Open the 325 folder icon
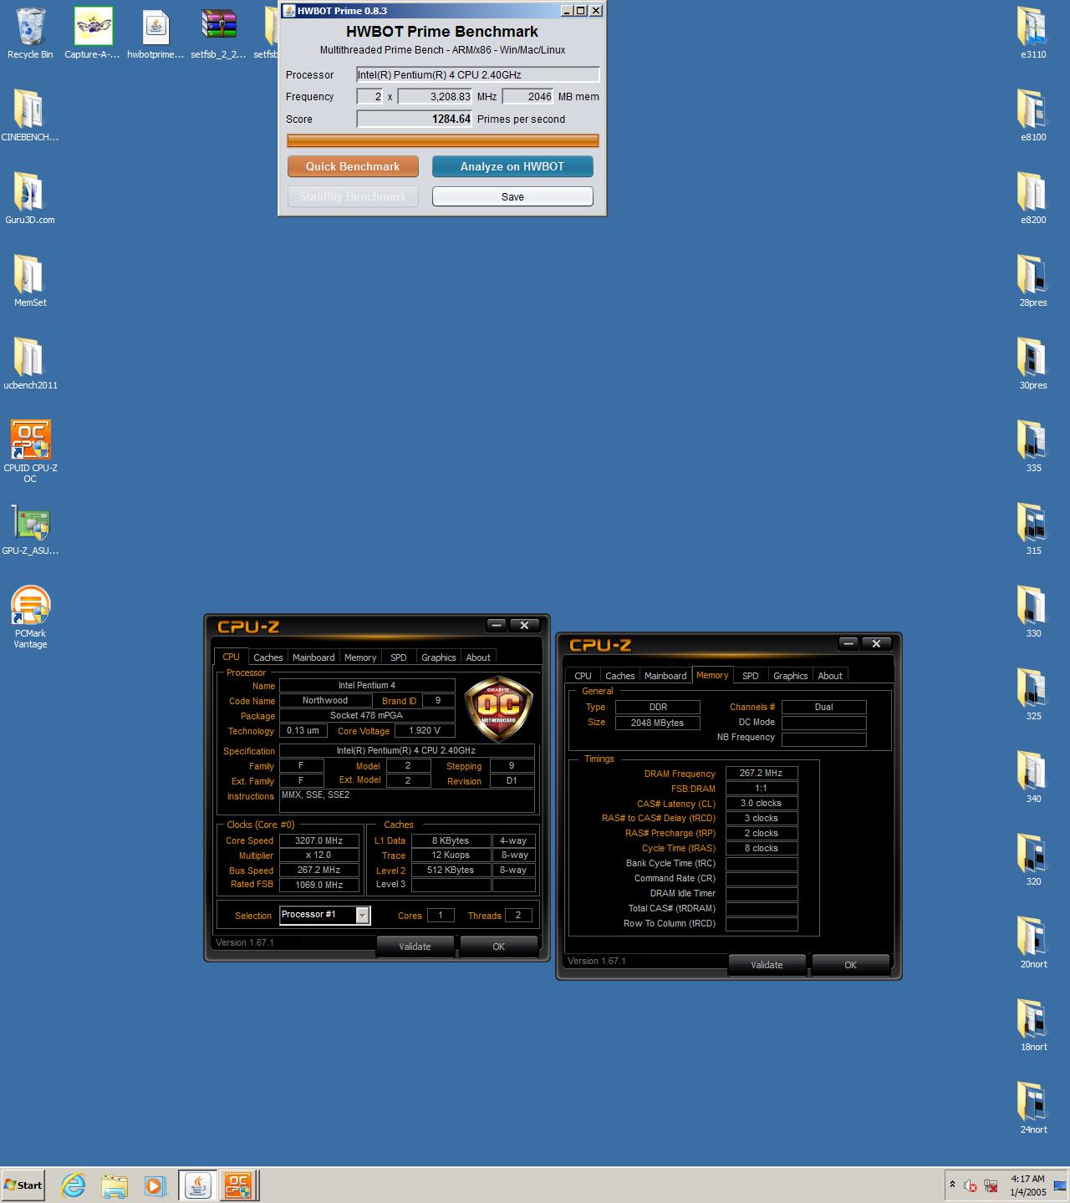The height and width of the screenshot is (1203, 1070). click(x=1033, y=694)
